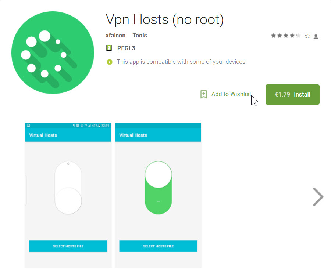The image size is (331, 269).
Task: Click the green compatibility info icon
Action: coord(109,62)
